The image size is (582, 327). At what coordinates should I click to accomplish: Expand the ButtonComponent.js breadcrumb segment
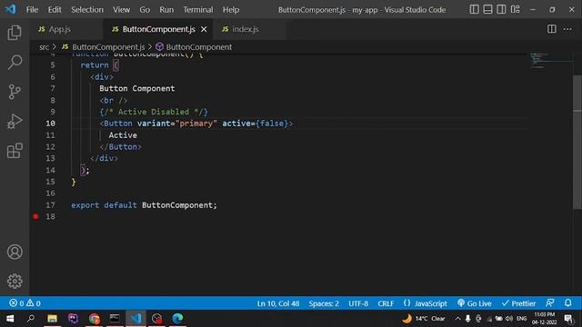(104, 47)
